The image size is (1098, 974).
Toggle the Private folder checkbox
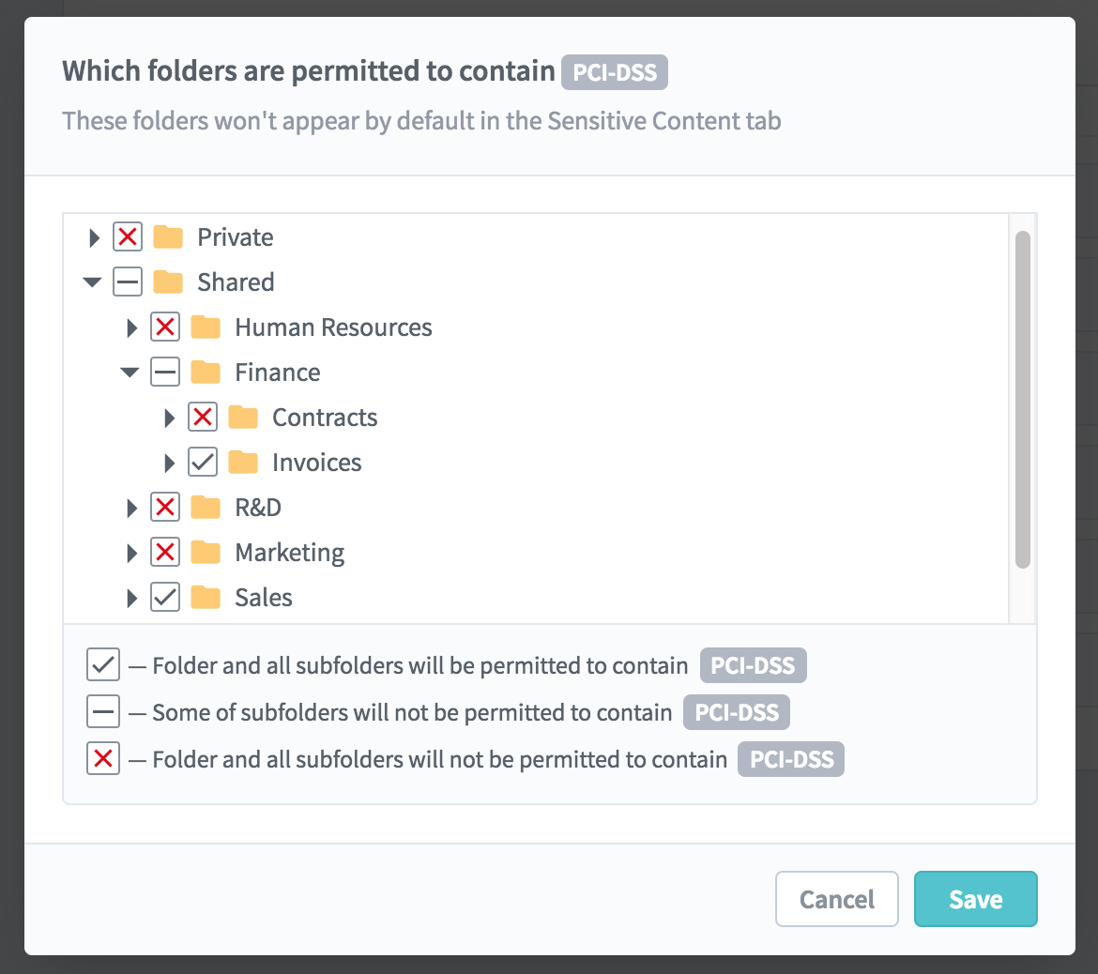click(128, 236)
